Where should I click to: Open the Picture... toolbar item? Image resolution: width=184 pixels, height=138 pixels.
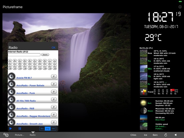[x=19, y=135]
